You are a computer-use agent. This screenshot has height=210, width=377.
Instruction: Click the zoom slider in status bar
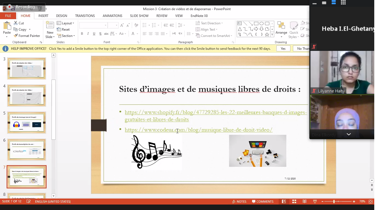pyautogui.click(x=334, y=202)
